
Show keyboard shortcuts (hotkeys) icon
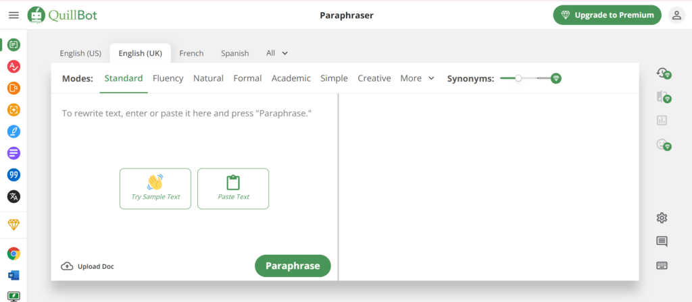(x=662, y=266)
